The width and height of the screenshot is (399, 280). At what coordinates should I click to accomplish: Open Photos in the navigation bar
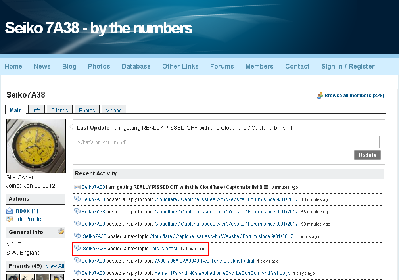pyautogui.click(x=99, y=67)
